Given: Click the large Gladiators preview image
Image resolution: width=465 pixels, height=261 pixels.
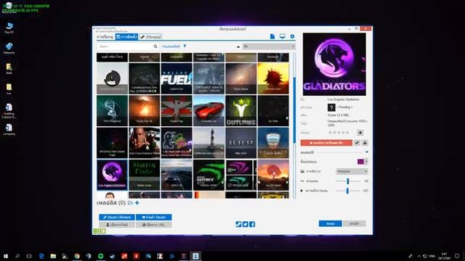Looking at the screenshot, I should (334, 65).
